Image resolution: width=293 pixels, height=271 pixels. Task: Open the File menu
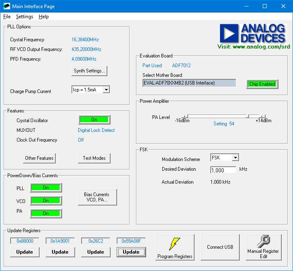[x=7, y=17]
